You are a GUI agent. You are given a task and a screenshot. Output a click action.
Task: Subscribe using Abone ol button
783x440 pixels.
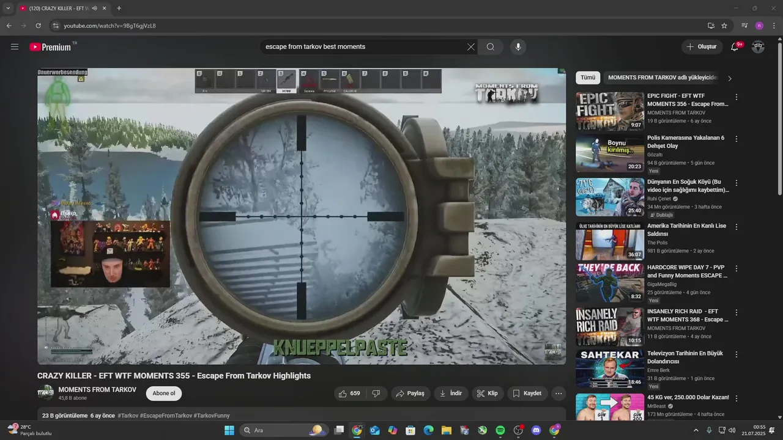pos(164,394)
